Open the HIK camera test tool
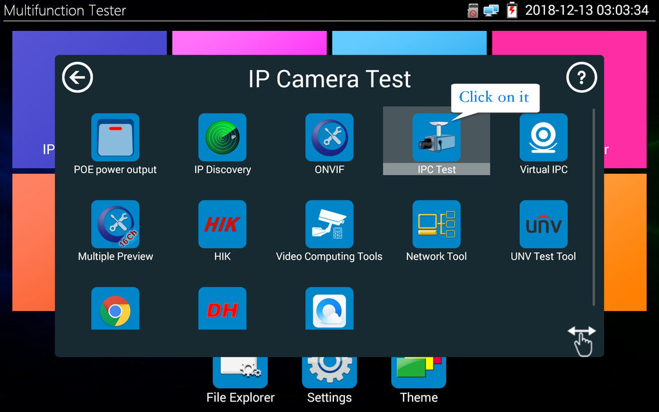 (222, 224)
